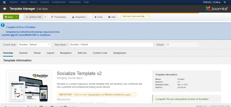The image size is (231, 107).
Task: Click the green Save button
Action: (9, 17)
